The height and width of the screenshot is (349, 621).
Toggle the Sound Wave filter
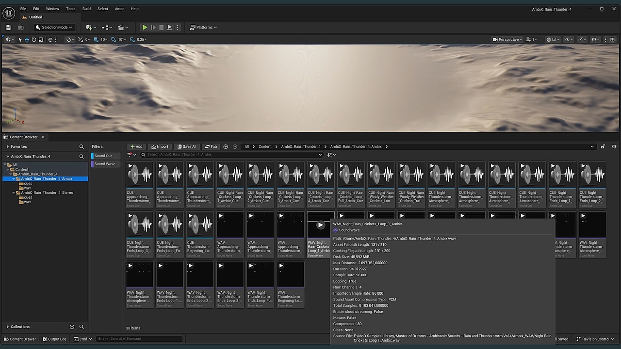[105, 164]
